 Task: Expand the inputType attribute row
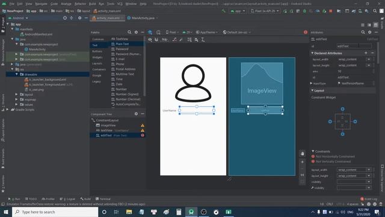312,83
